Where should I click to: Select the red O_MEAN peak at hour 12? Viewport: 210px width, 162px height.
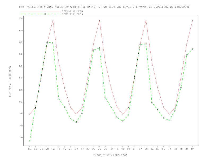click(53, 20)
